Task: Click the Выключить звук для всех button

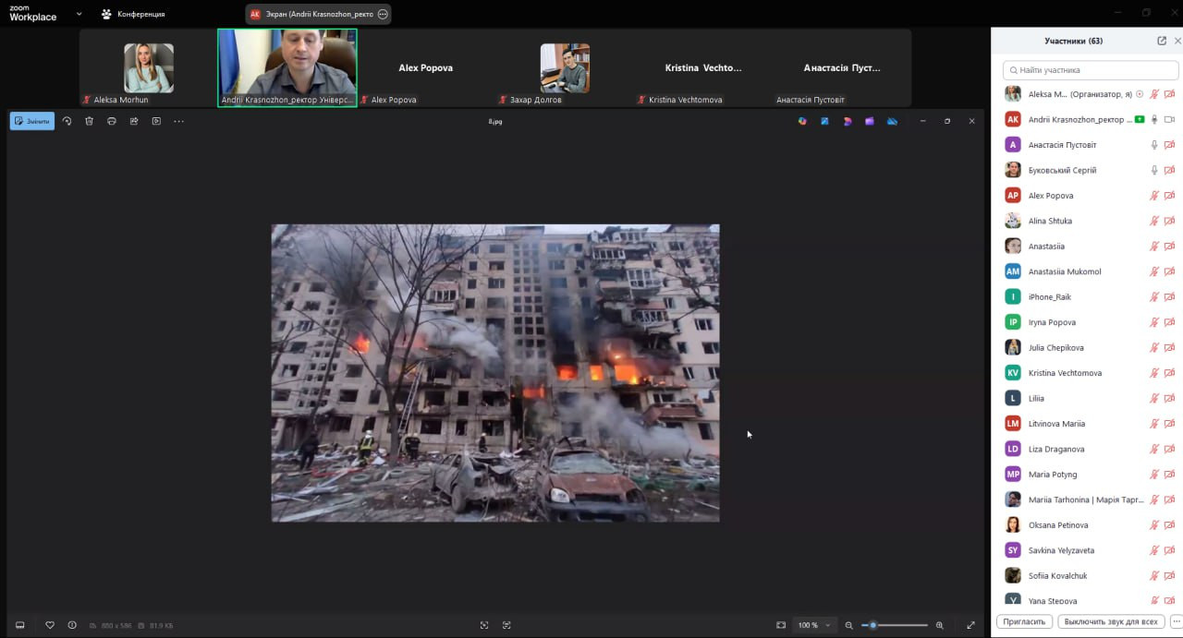Action: [1111, 621]
